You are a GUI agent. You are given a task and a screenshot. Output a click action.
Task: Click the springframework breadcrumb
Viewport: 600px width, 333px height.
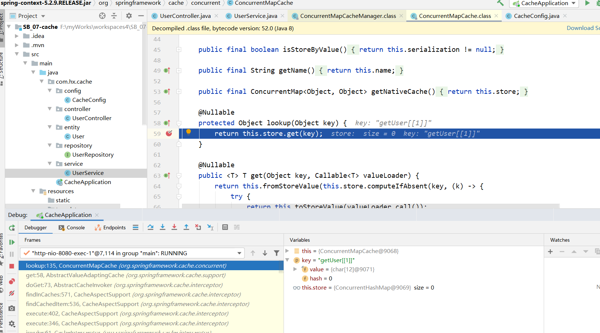(x=138, y=3)
